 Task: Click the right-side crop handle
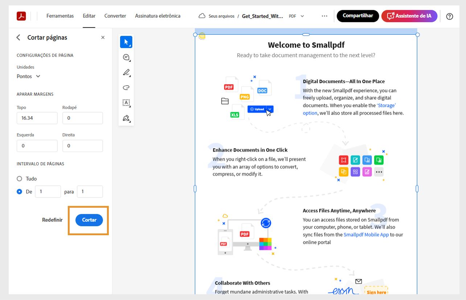pyautogui.click(x=417, y=189)
